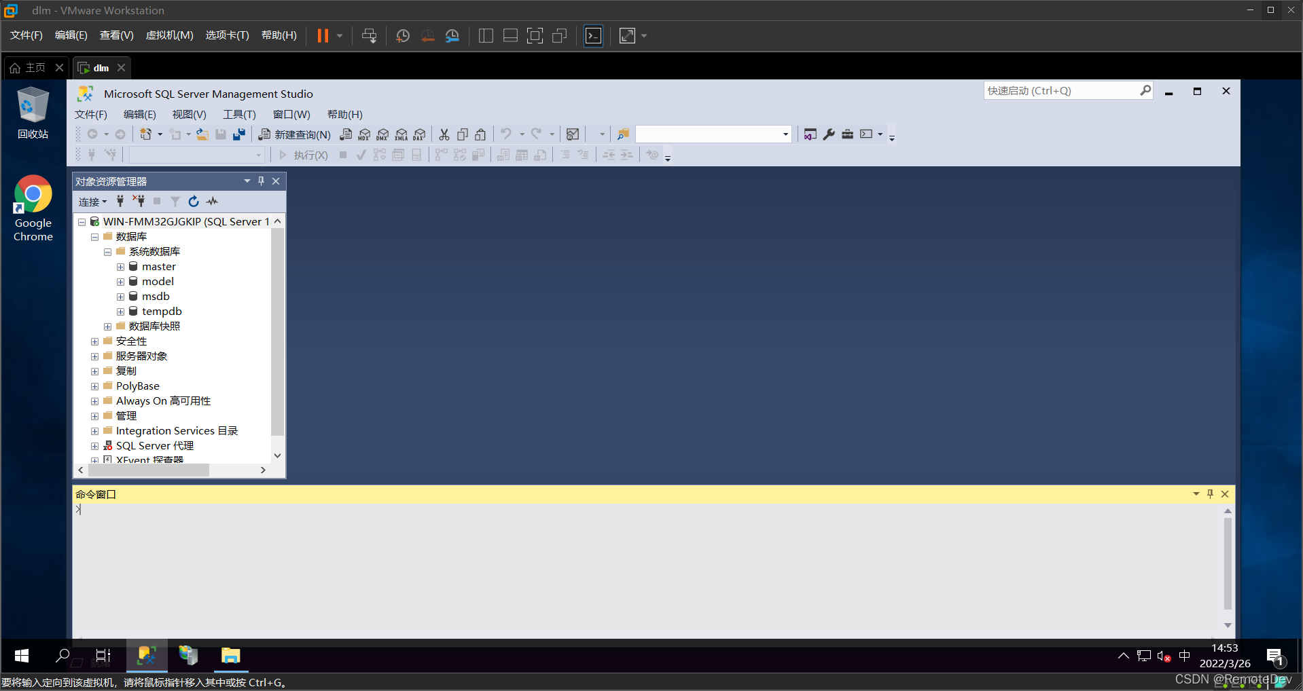The height and width of the screenshot is (691, 1303).
Task: Click the Toolbox icon in toolbar
Action: (x=848, y=134)
